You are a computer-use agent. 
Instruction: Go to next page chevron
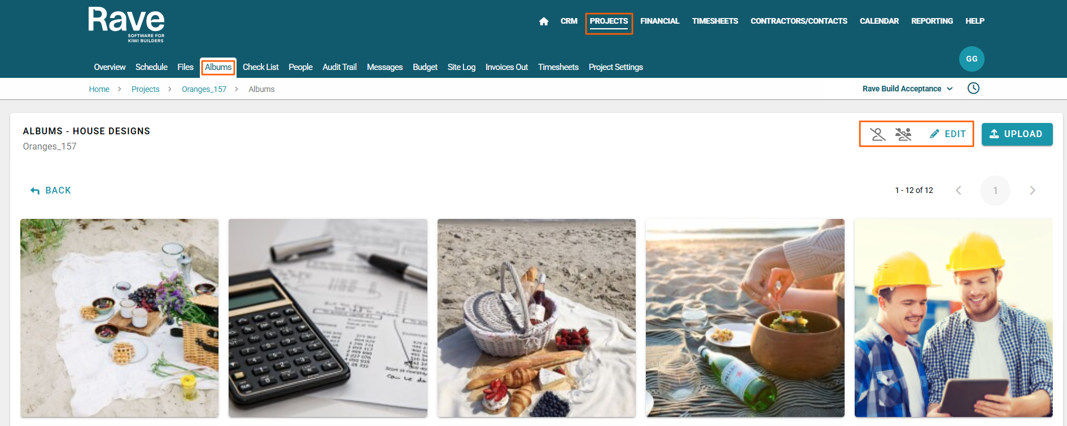(x=1032, y=191)
